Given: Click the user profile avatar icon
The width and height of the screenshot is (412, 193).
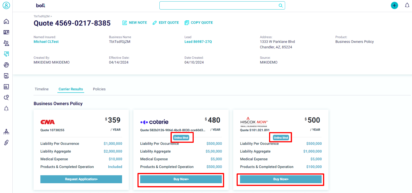Looking at the screenshot, I should (x=6, y=5).
